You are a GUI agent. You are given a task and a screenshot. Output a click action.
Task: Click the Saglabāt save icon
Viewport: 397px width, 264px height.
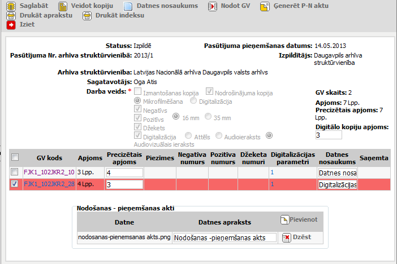(11, 6)
